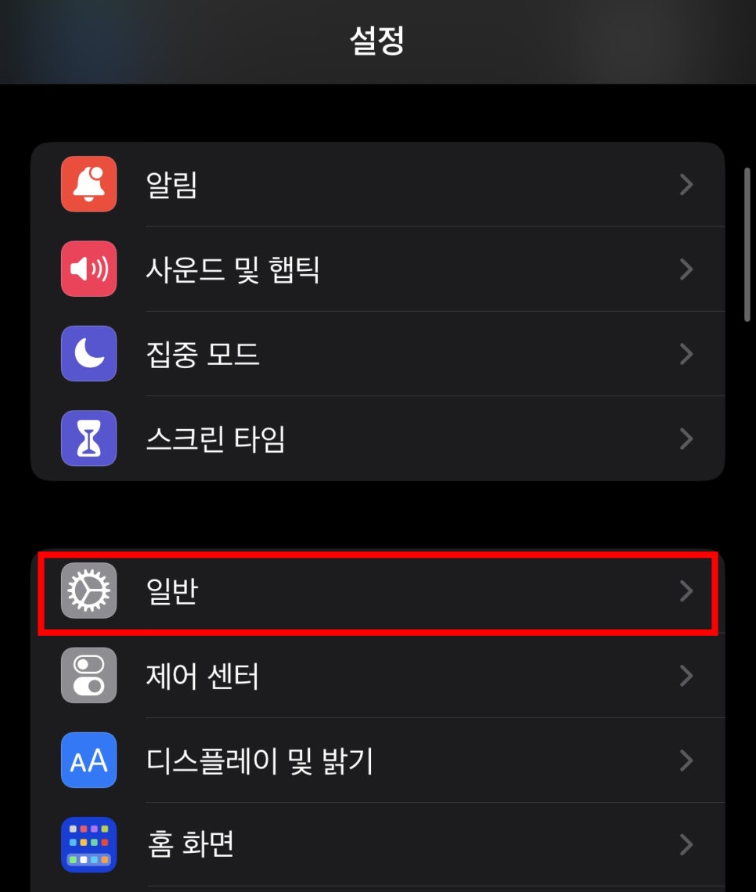Select the 일반 menu label
Screen dimensions: 756x892
pos(172,591)
